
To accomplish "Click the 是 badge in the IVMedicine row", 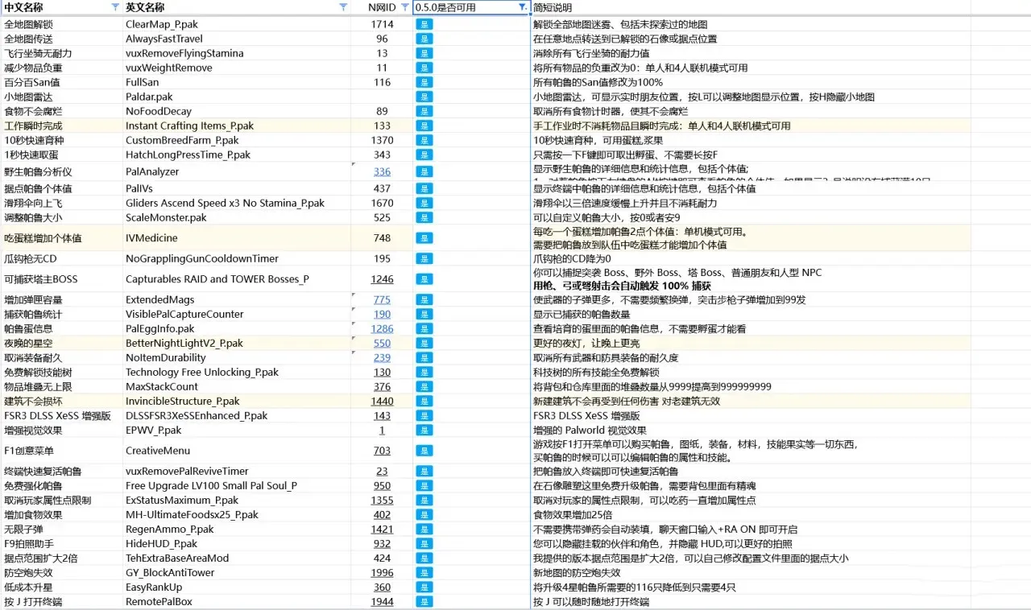I will [x=424, y=238].
